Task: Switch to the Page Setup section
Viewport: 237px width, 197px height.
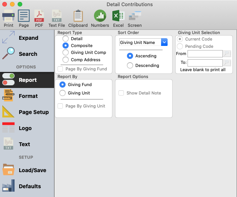Action: click(x=27, y=112)
